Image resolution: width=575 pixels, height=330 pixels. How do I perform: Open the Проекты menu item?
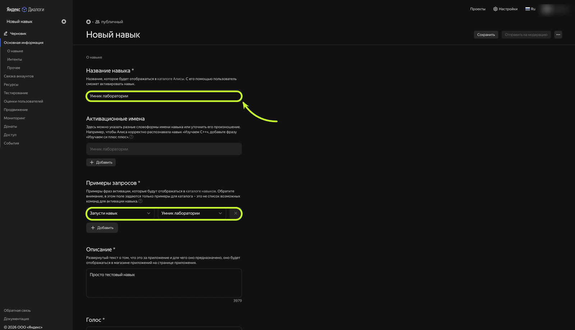point(478,9)
